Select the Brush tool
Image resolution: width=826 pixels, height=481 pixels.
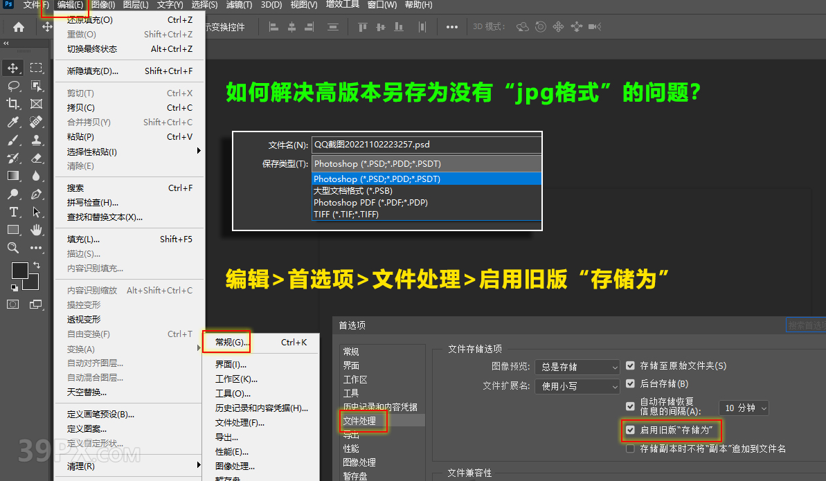(x=13, y=140)
